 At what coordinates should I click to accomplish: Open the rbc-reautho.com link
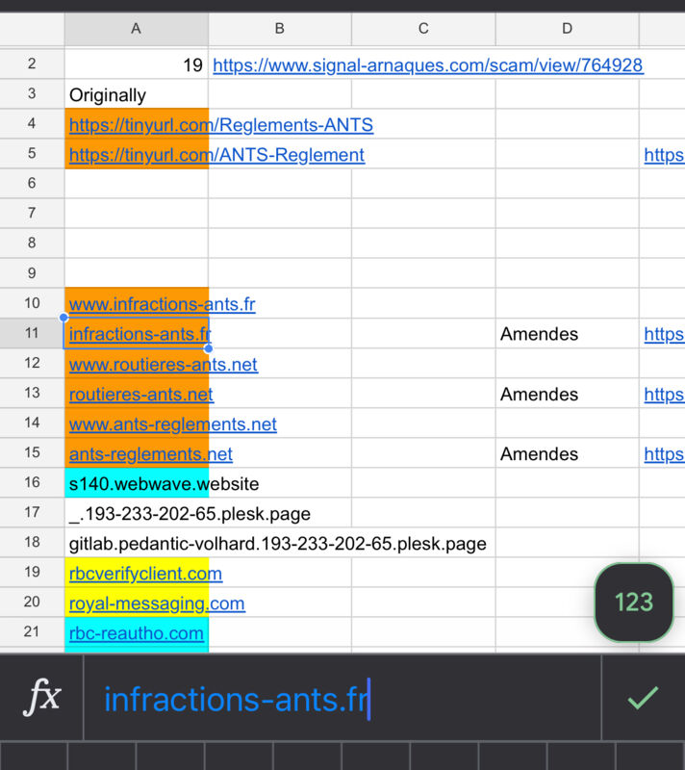[137, 633]
